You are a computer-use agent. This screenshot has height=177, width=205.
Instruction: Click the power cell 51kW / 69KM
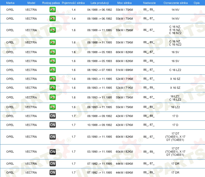[124, 70]
